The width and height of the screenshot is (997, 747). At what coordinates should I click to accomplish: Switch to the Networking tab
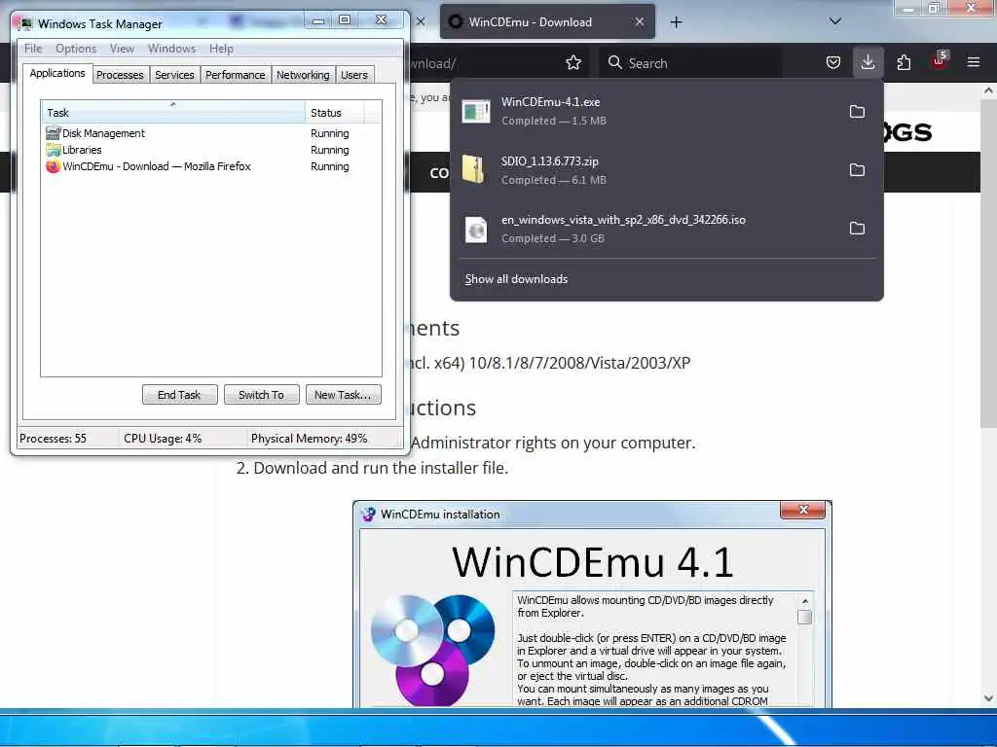click(303, 75)
